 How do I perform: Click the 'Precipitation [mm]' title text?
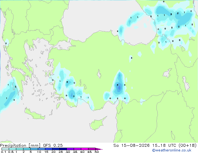tap(20, 146)
